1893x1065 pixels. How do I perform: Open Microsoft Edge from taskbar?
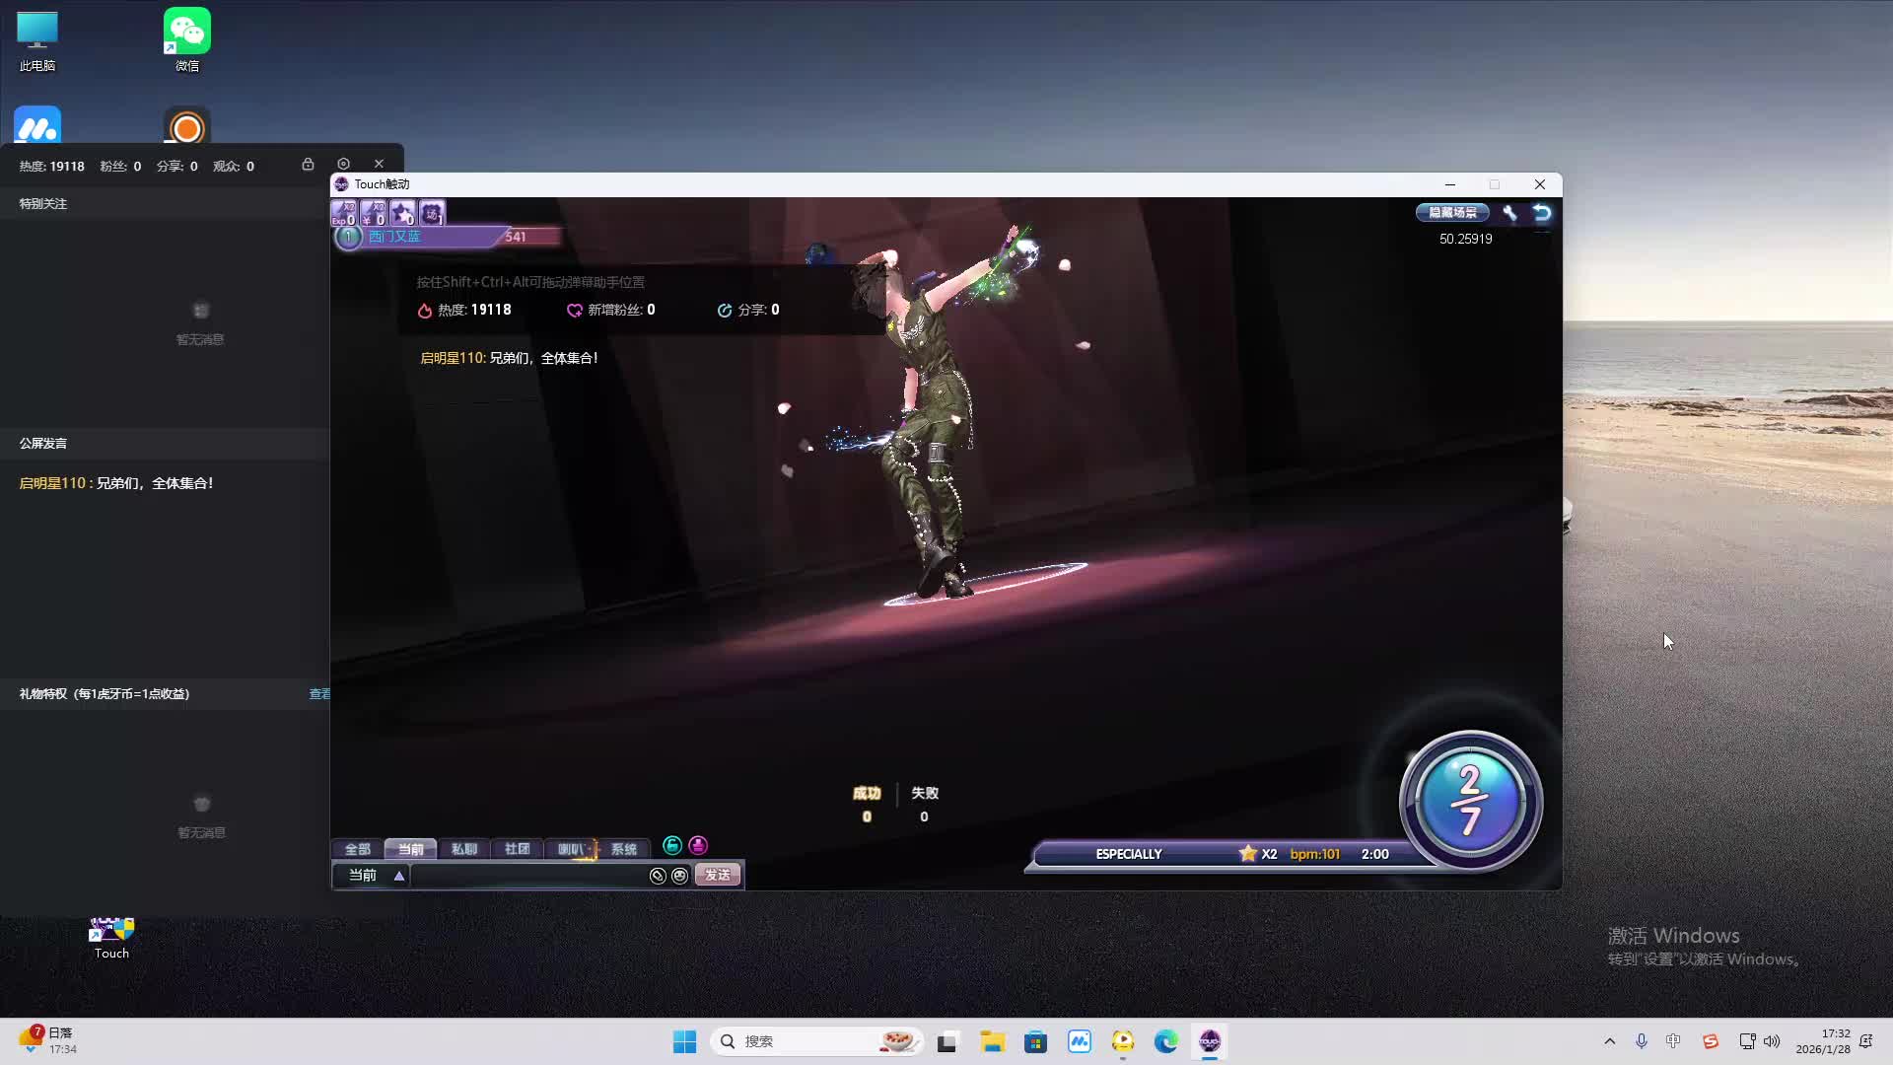pyautogui.click(x=1166, y=1041)
